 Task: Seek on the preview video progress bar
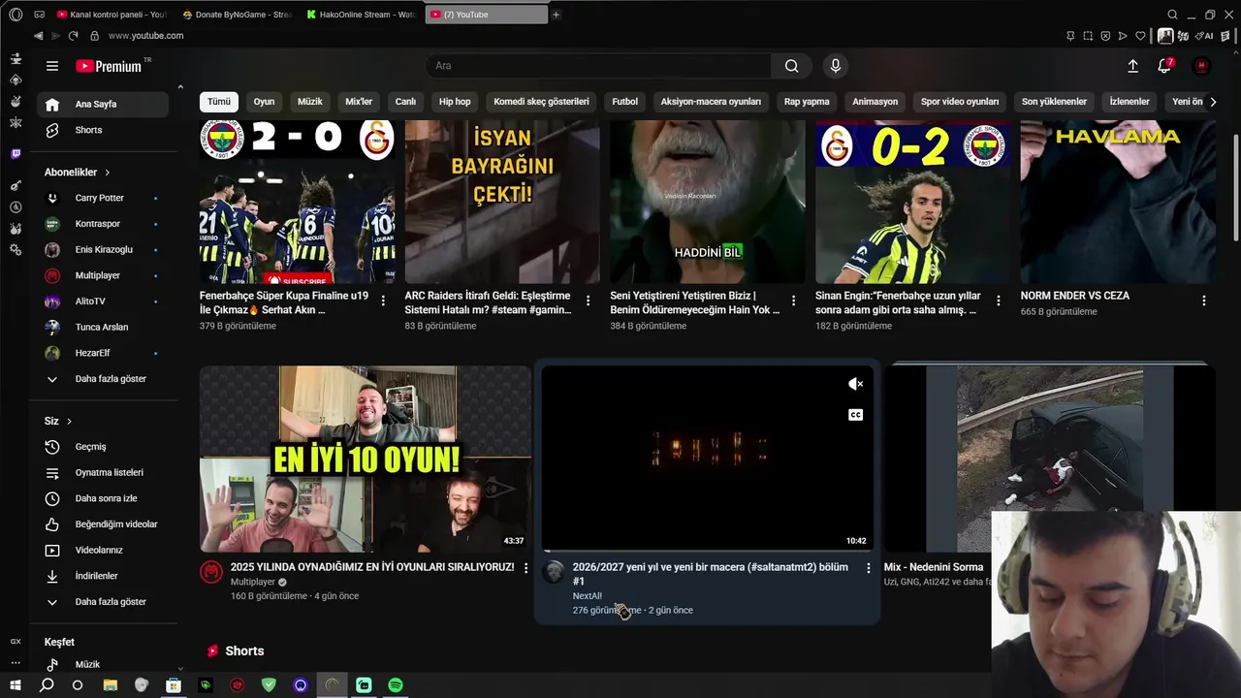708,551
